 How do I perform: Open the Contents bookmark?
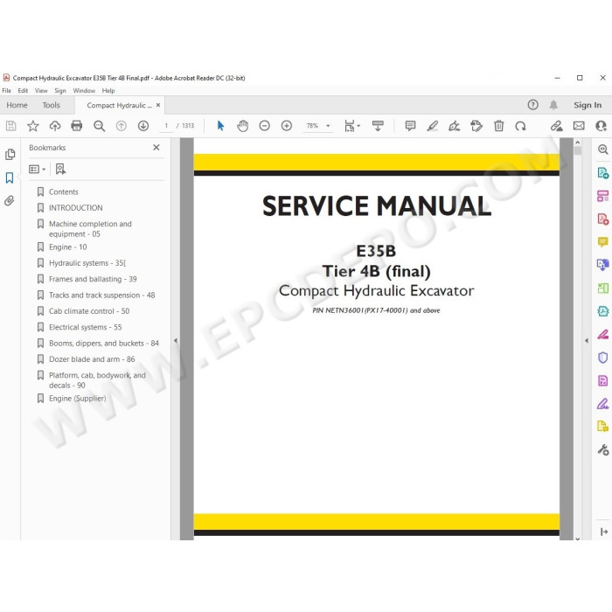(63, 191)
